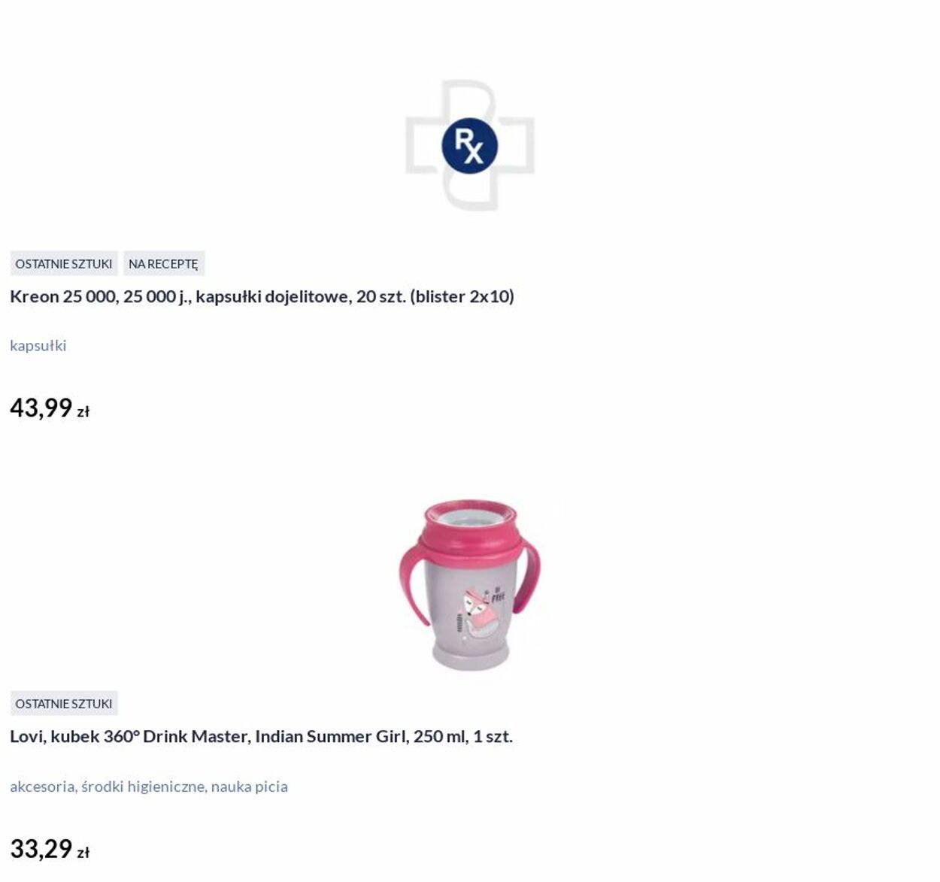Click 'zł' currency label next to 33,29
The width and height of the screenshot is (940, 882).
point(83,853)
